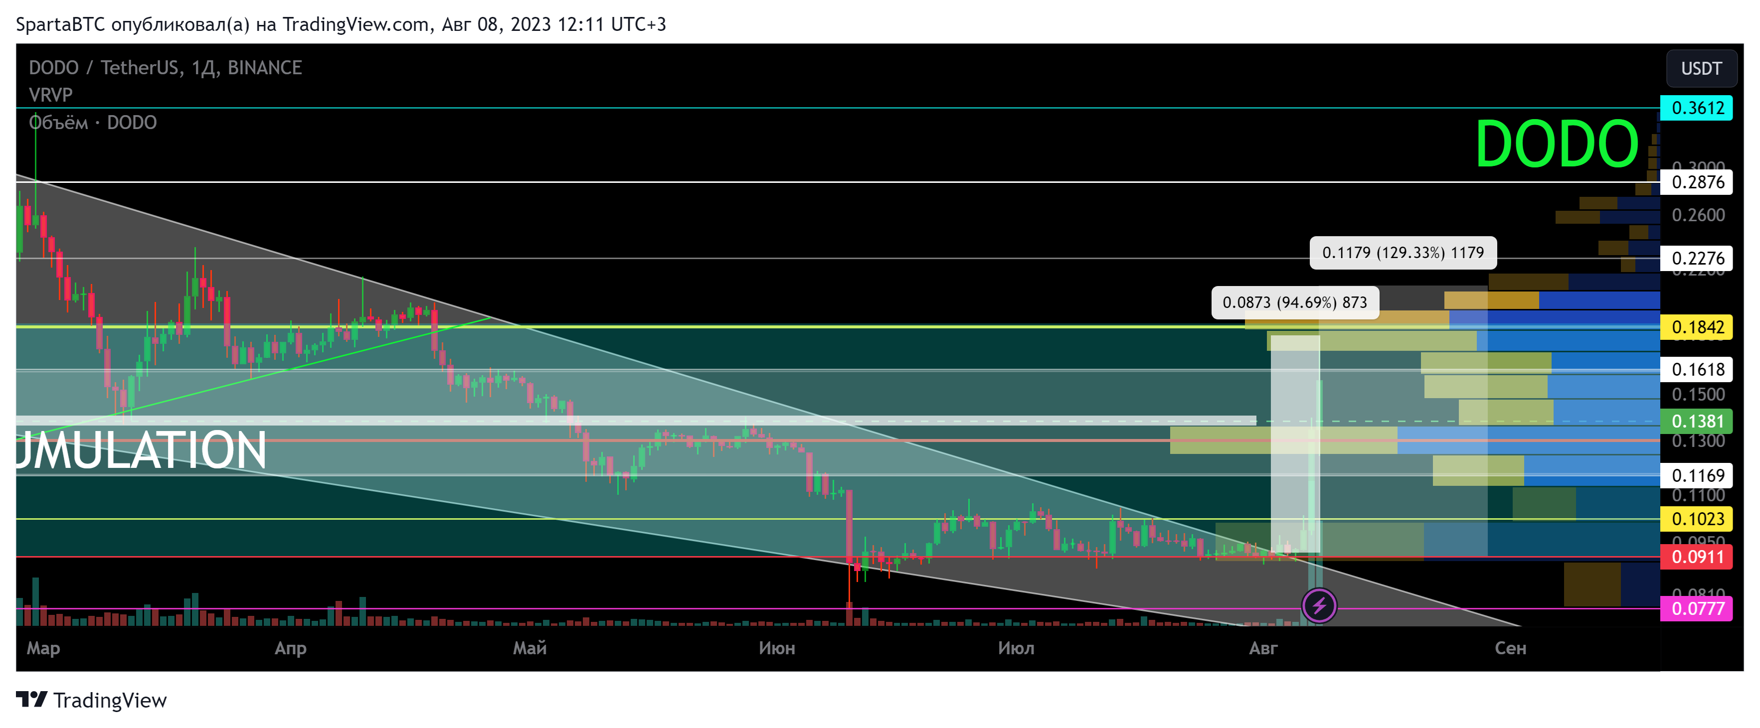
Task: Click the yellow 0.1023 price label
Action: click(1697, 519)
